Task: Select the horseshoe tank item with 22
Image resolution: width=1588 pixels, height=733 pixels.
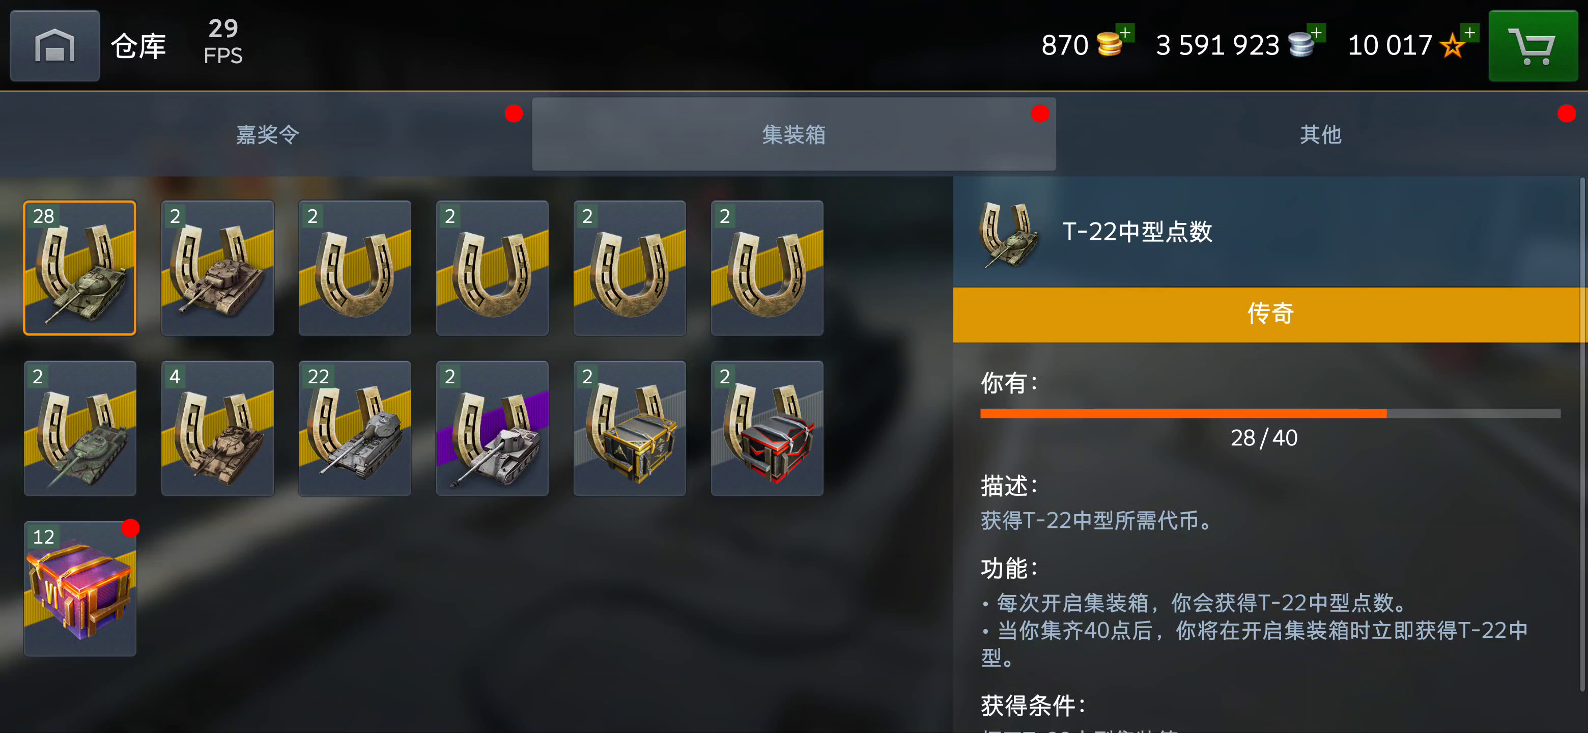Action: (x=354, y=429)
